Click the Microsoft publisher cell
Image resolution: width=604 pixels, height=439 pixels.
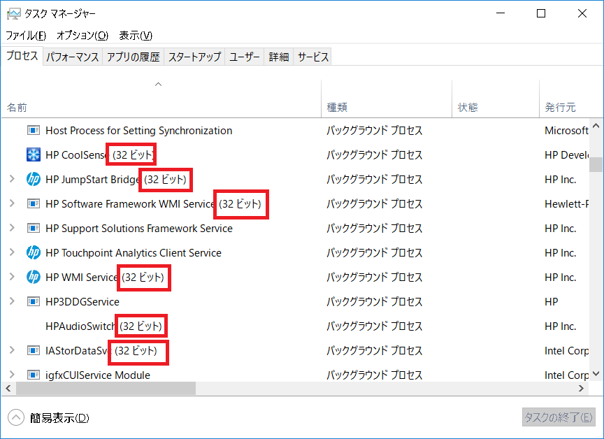tap(566, 131)
